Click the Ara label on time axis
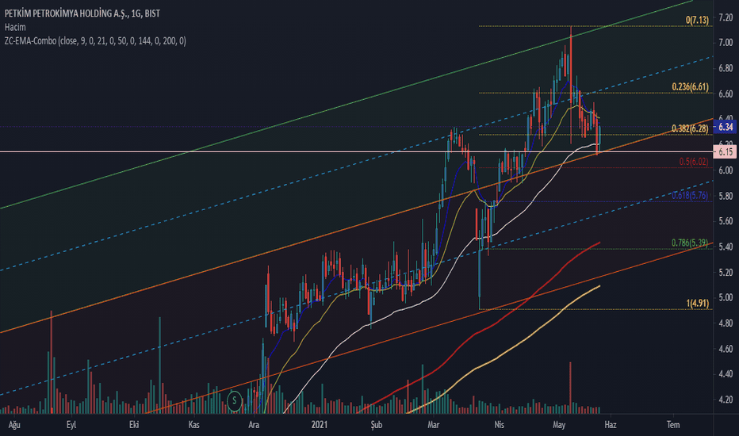This screenshot has height=436, width=739. [x=254, y=425]
